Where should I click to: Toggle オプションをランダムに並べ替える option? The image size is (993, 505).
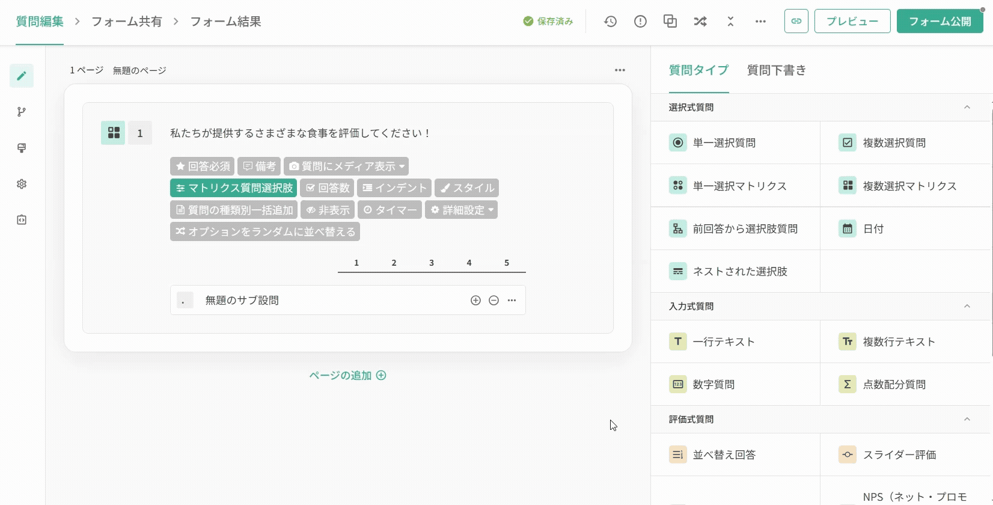(265, 231)
